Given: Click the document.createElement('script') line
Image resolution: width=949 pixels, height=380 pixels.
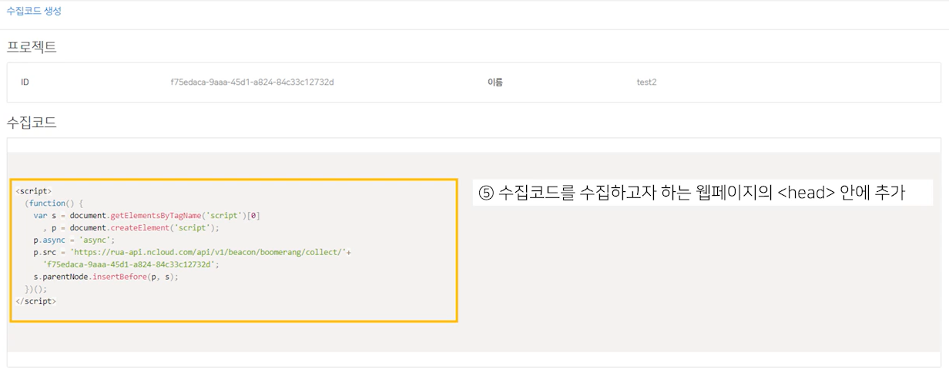Looking at the screenshot, I should pos(131,227).
